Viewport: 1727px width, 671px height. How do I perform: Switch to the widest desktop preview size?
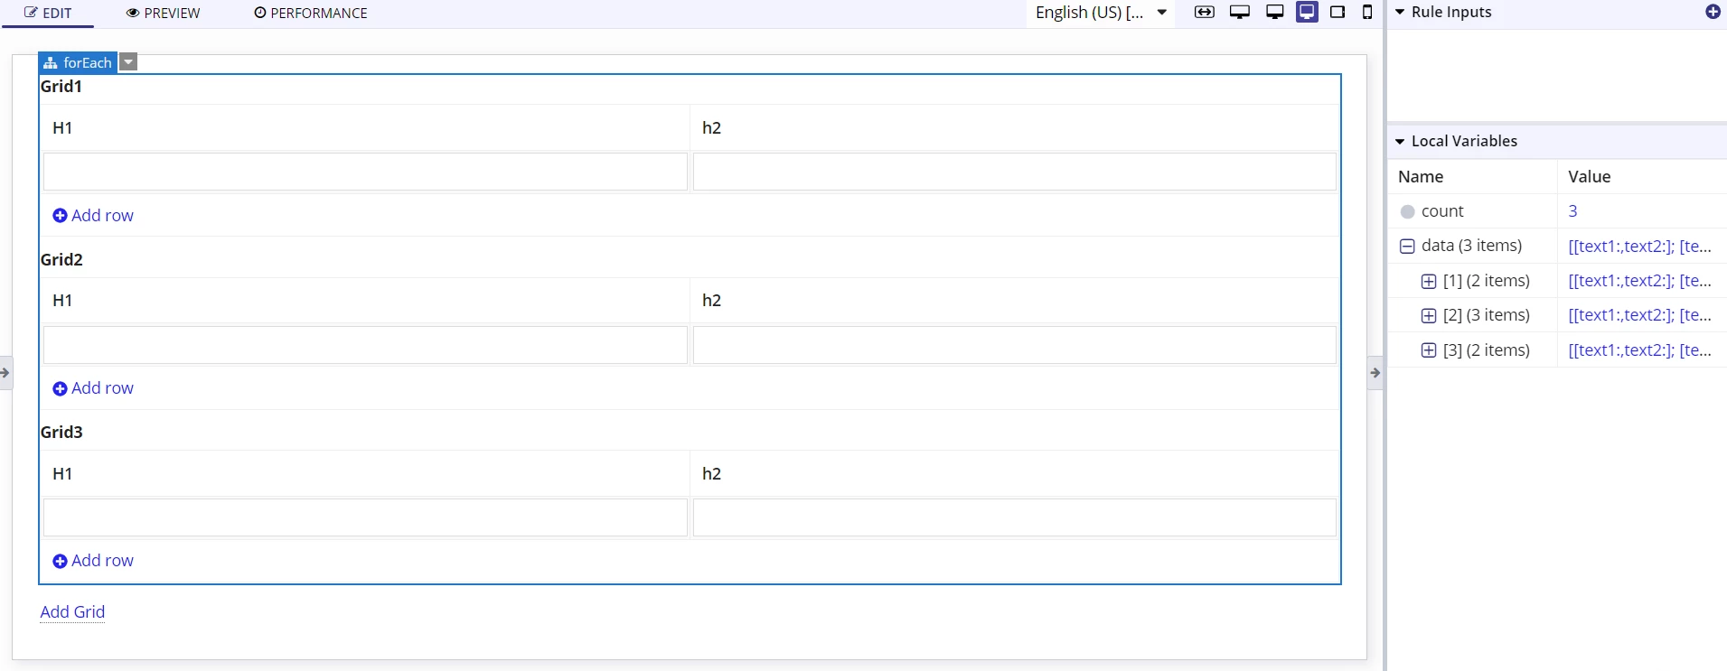[x=1240, y=13]
